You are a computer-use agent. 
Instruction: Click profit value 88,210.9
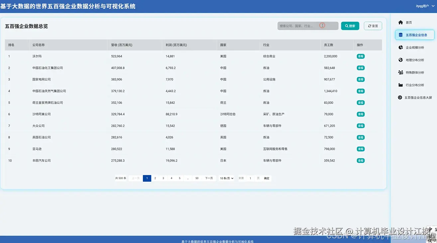click(x=171, y=114)
